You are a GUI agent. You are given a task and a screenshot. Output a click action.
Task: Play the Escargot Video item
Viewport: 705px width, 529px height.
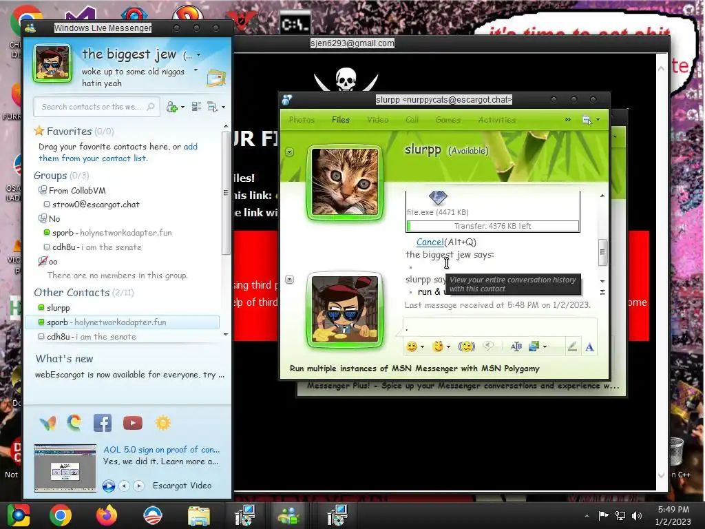pyautogui.click(x=108, y=486)
